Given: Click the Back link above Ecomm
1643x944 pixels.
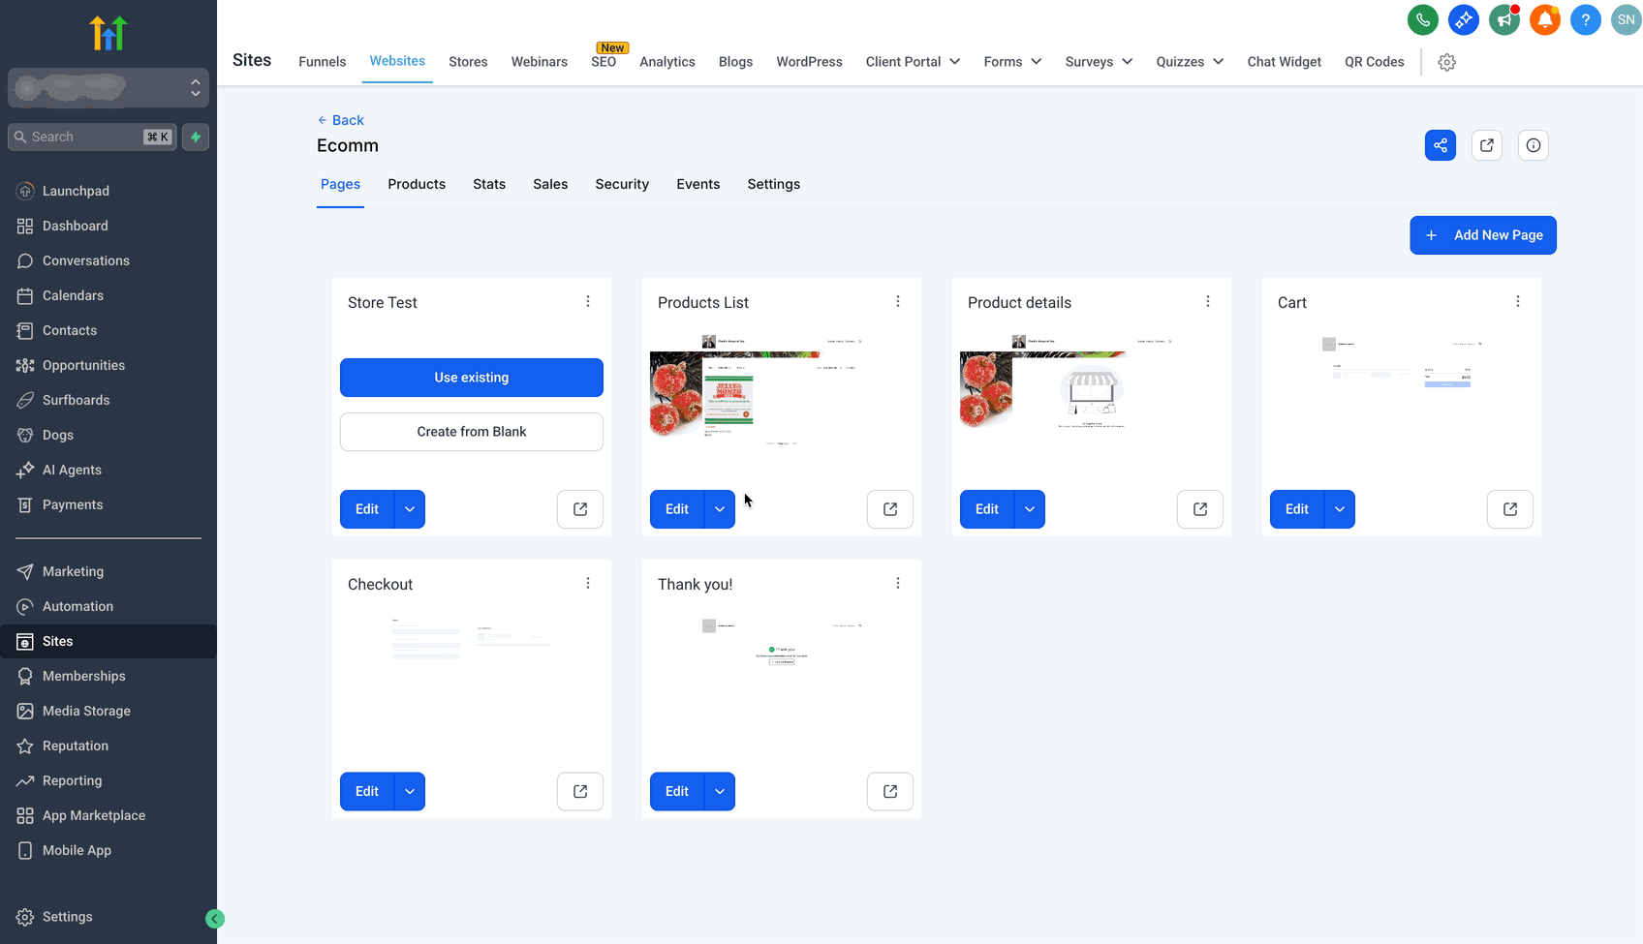Looking at the screenshot, I should tap(341, 120).
